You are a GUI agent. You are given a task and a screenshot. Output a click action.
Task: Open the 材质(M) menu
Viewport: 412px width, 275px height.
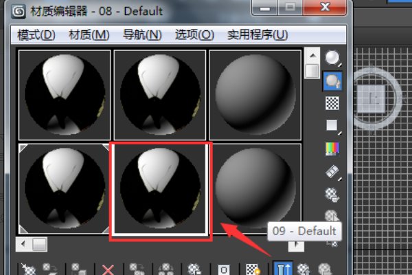click(x=89, y=35)
